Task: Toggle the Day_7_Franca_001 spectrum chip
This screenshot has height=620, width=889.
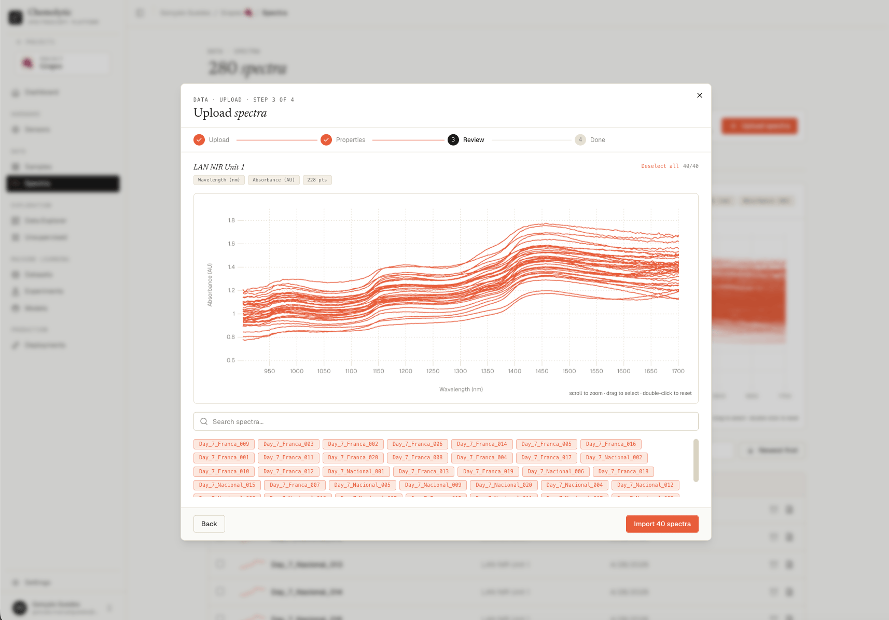Action: [224, 458]
